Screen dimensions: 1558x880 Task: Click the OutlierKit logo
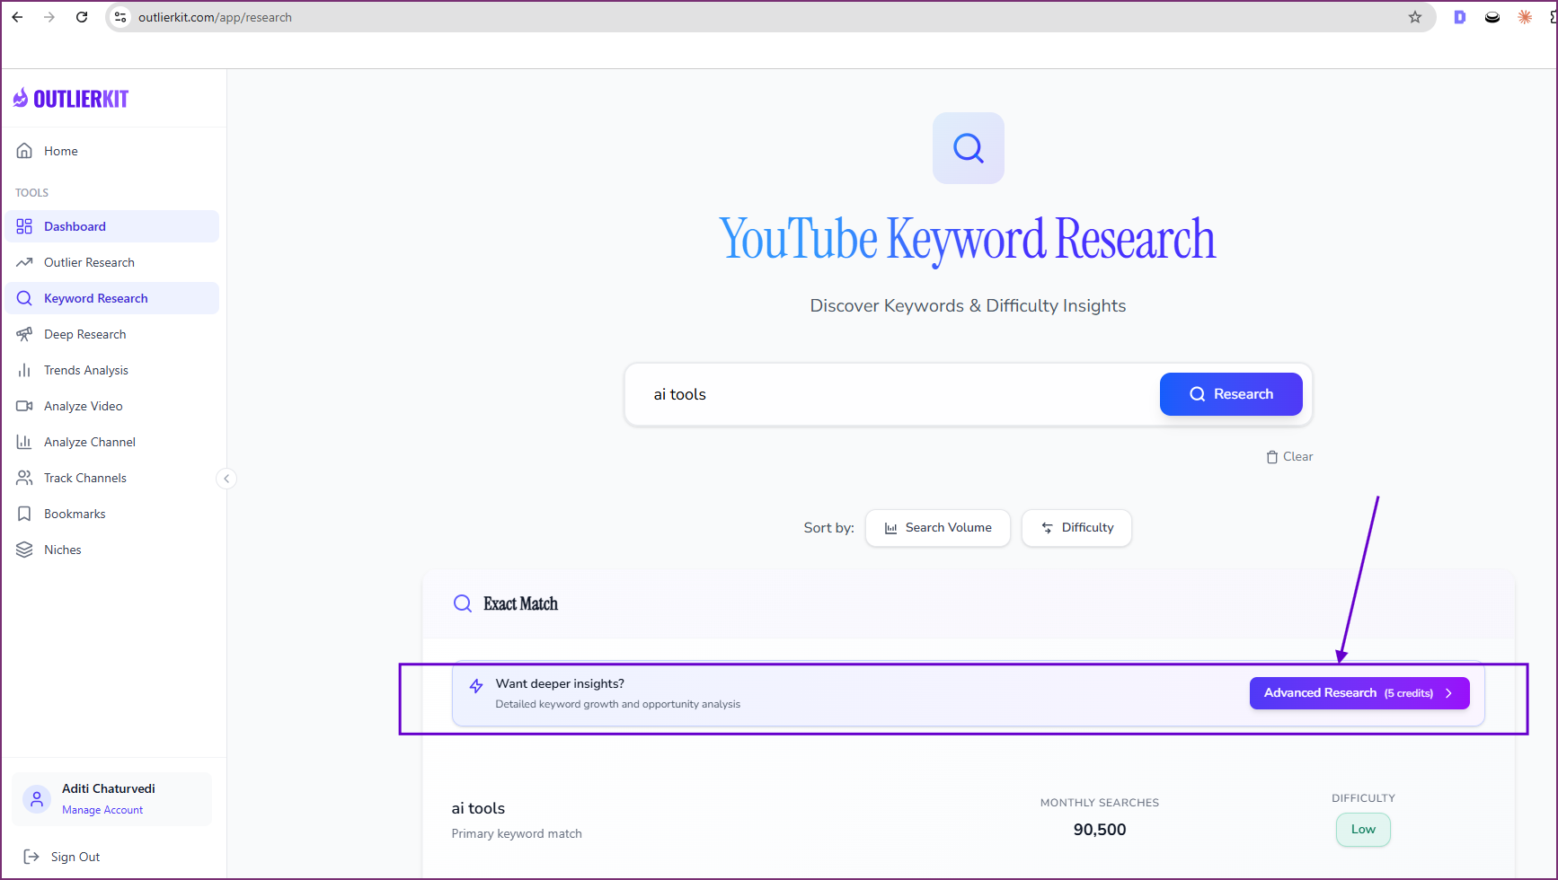click(x=70, y=98)
